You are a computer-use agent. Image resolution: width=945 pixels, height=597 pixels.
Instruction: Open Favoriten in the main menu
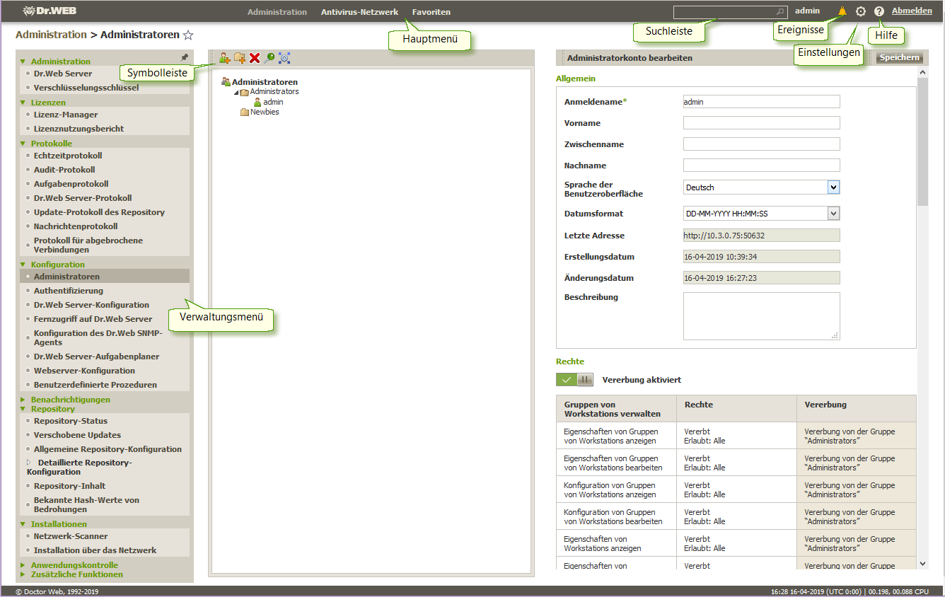[x=431, y=12]
